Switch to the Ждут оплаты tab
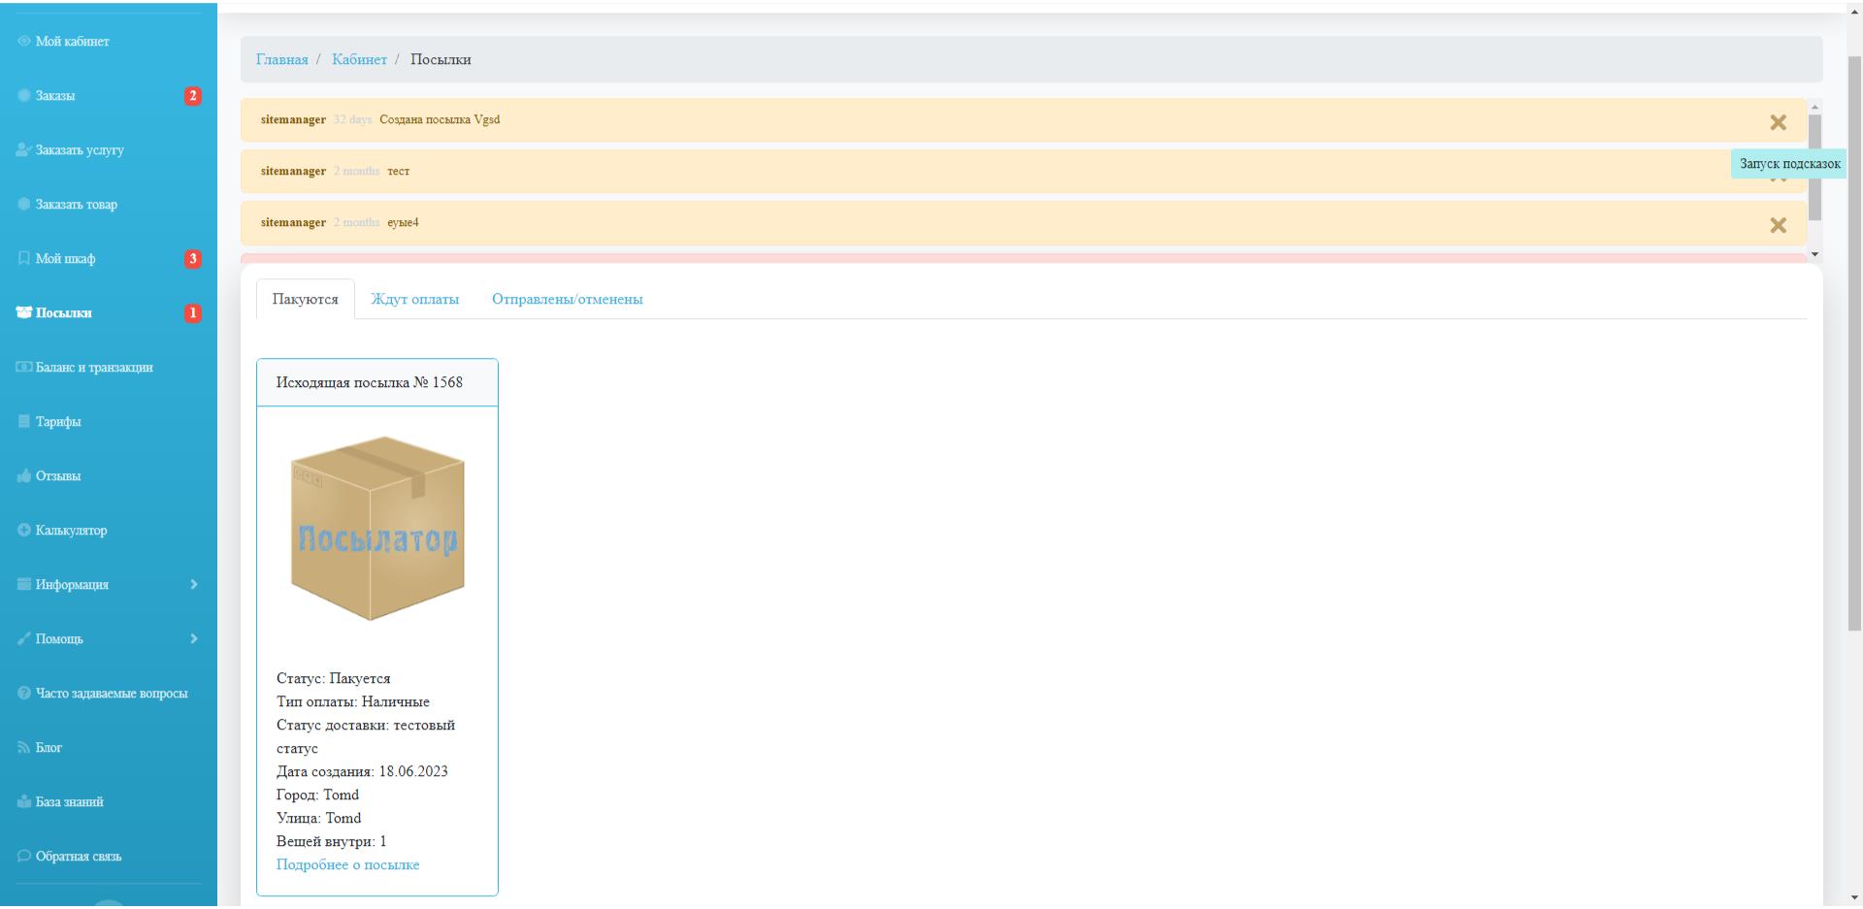The width and height of the screenshot is (1863, 909). [x=414, y=299]
